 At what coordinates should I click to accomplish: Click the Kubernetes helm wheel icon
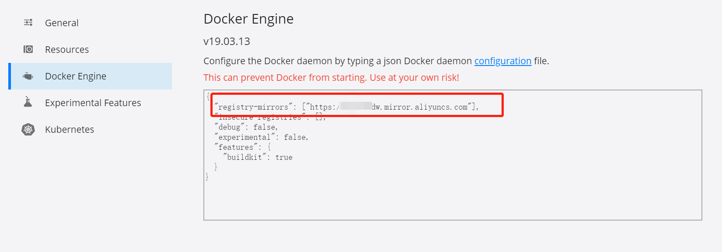(x=28, y=129)
